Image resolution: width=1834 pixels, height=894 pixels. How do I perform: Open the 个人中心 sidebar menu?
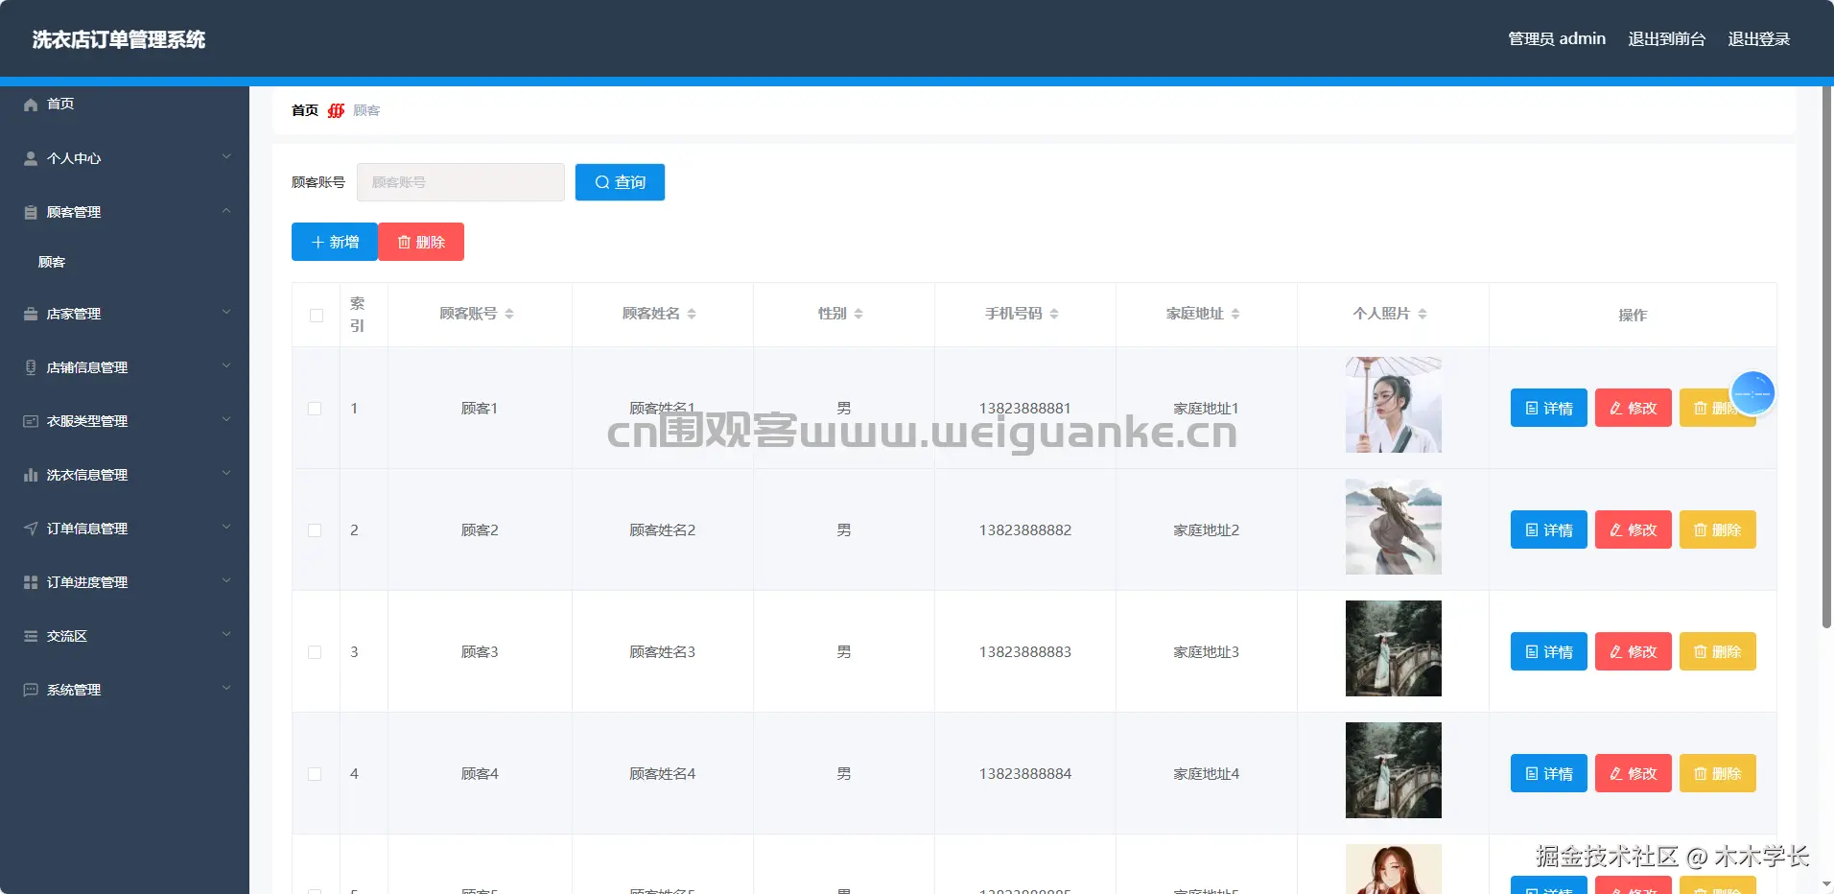(x=125, y=158)
